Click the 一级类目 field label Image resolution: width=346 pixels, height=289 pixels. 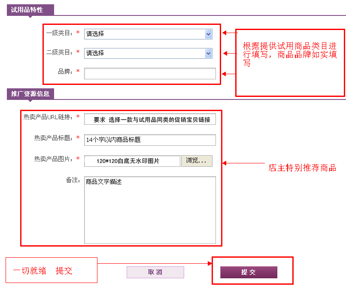coord(60,33)
